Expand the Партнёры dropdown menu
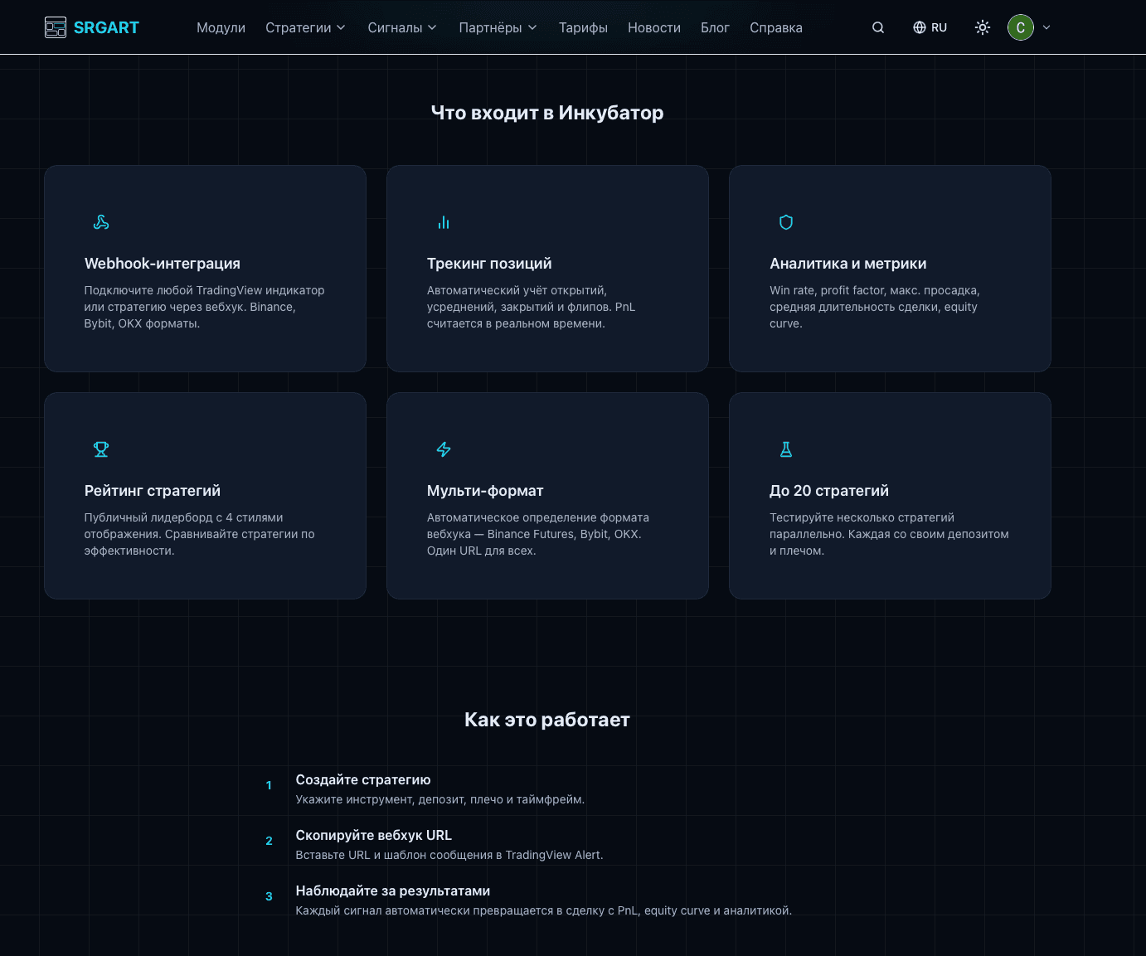 tap(498, 27)
